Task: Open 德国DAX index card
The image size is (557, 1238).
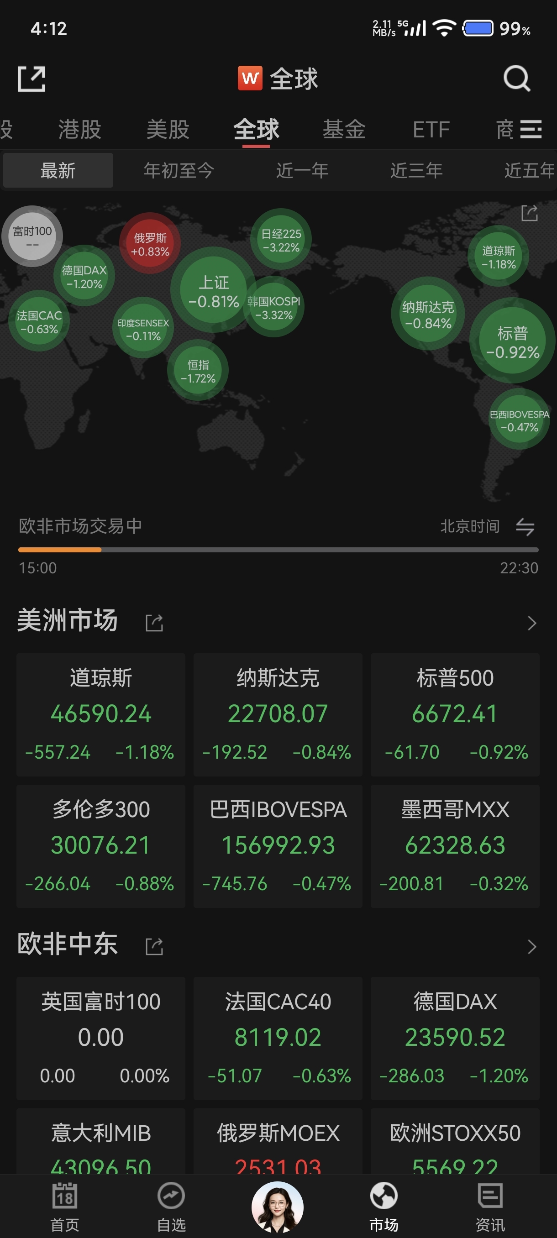Action: pos(455,1039)
